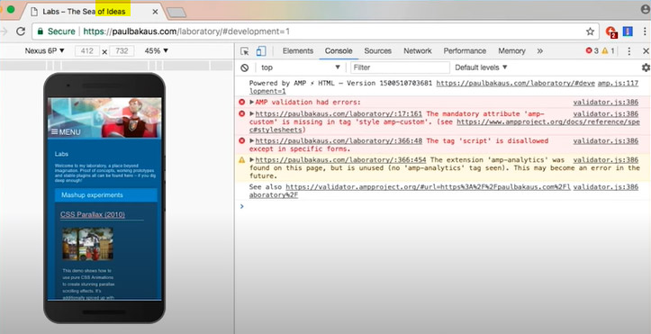Open the laboratory/:366:454 warning link
Image resolution: width=651 pixels, height=334 pixels.
(x=341, y=159)
